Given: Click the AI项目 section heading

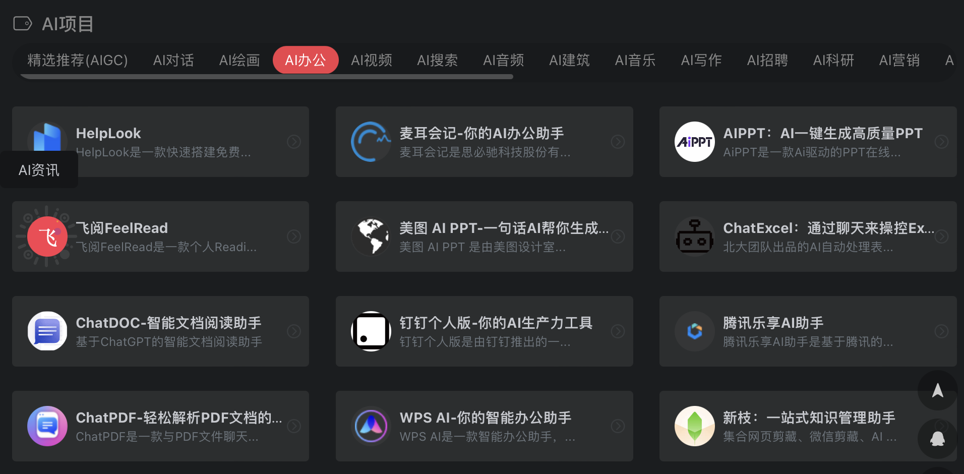Looking at the screenshot, I should 68,24.
